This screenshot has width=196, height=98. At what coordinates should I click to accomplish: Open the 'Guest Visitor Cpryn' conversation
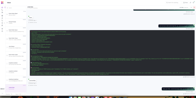point(16,31)
